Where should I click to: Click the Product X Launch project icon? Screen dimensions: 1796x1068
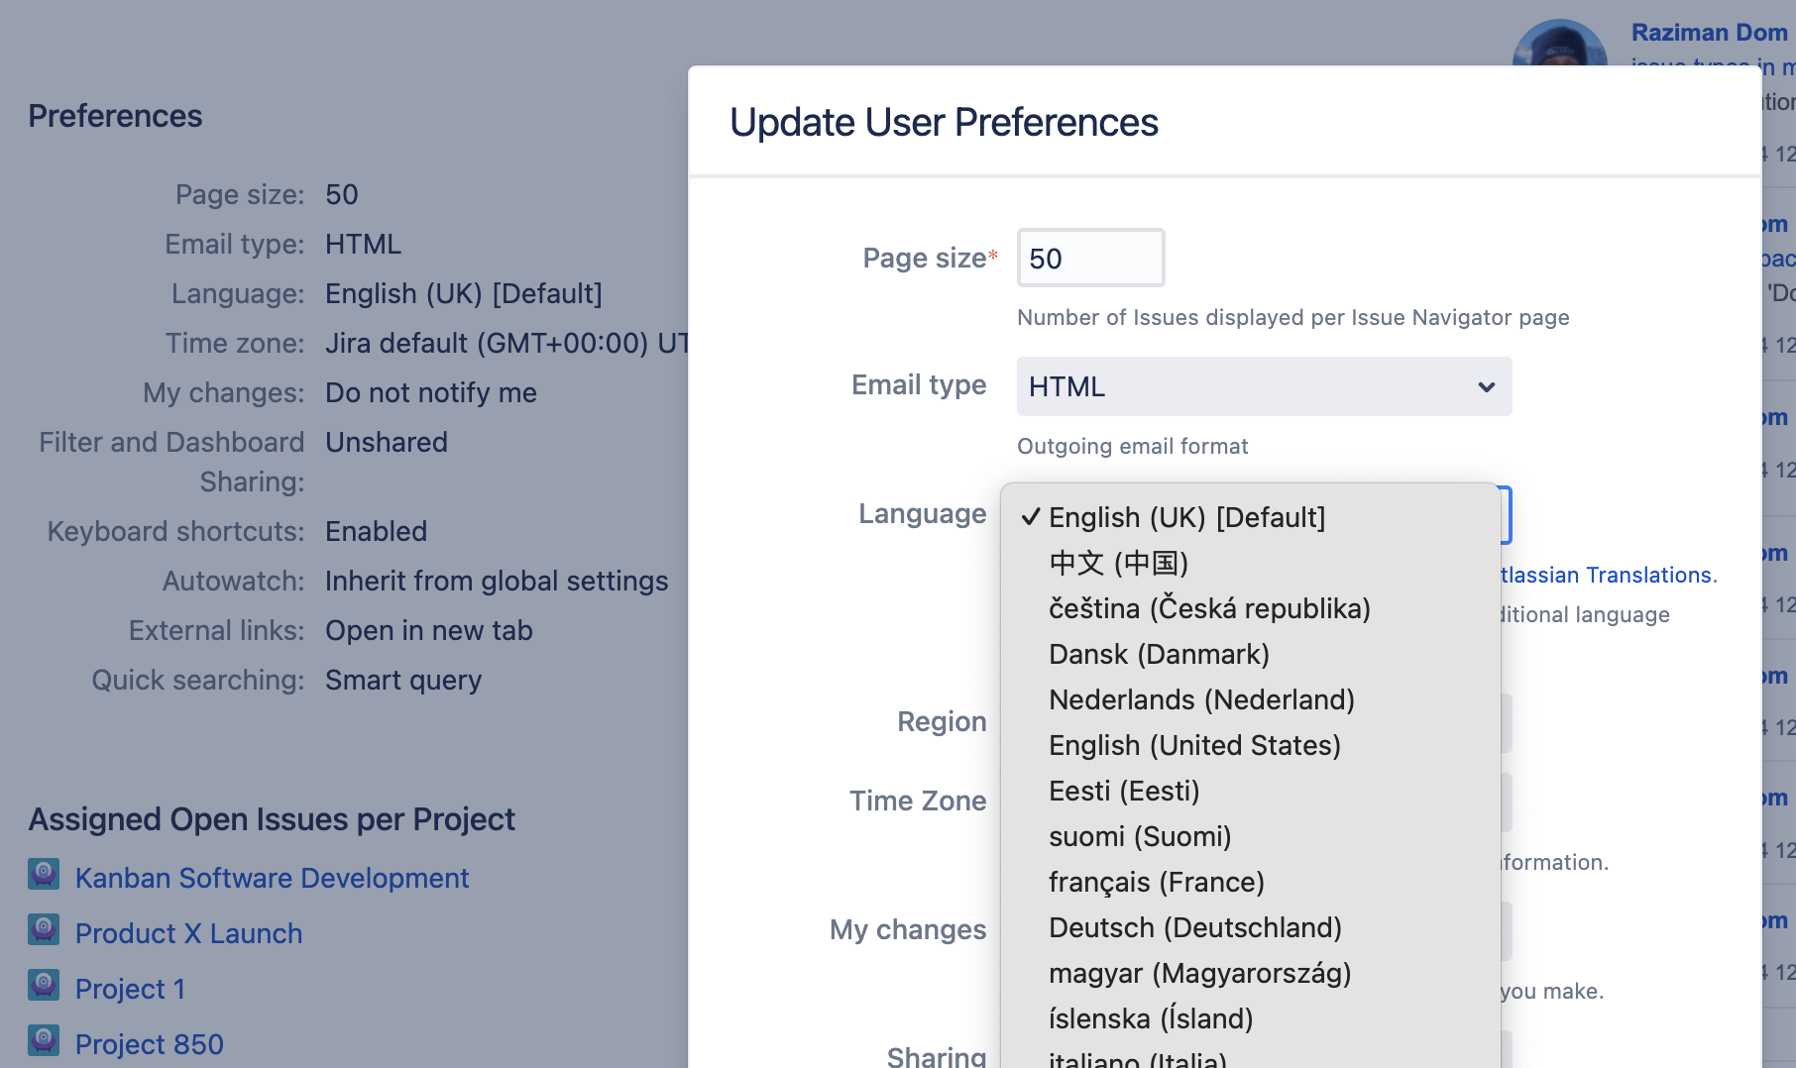pyautogui.click(x=44, y=929)
